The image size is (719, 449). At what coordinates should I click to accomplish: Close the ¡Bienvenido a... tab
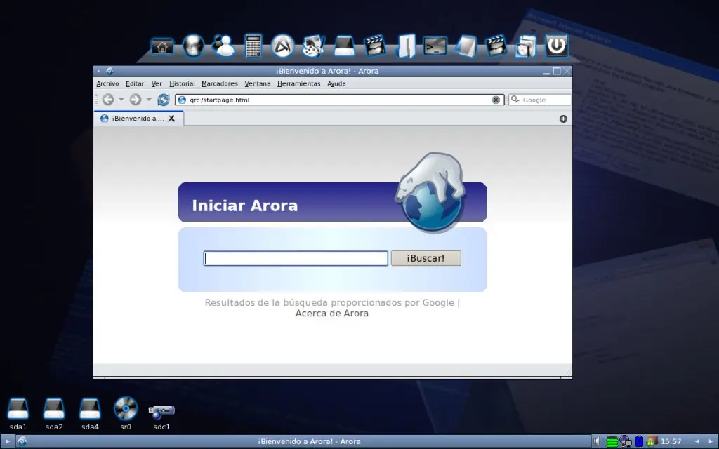coord(171,118)
